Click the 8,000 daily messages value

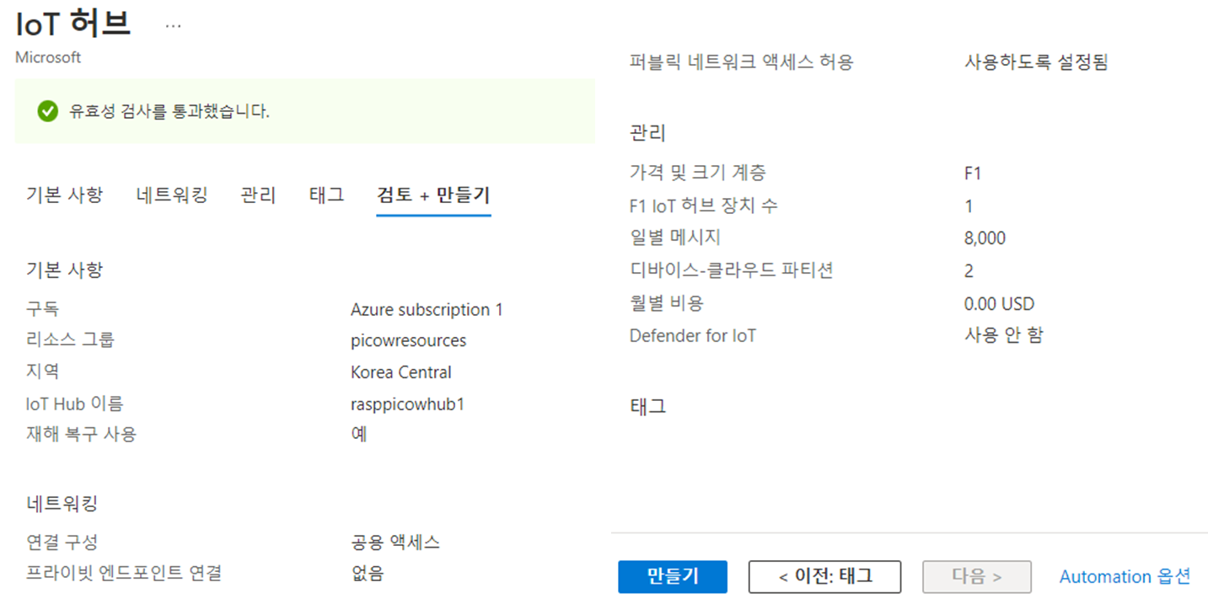(x=985, y=238)
